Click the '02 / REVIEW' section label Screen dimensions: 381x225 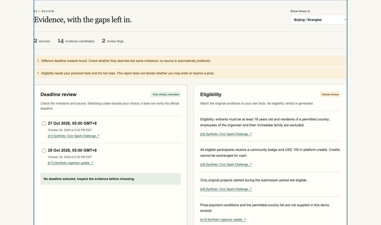[44, 11]
